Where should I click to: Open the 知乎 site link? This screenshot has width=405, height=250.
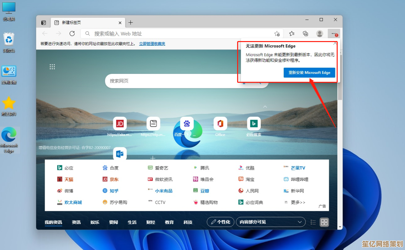pyautogui.click(x=110, y=191)
